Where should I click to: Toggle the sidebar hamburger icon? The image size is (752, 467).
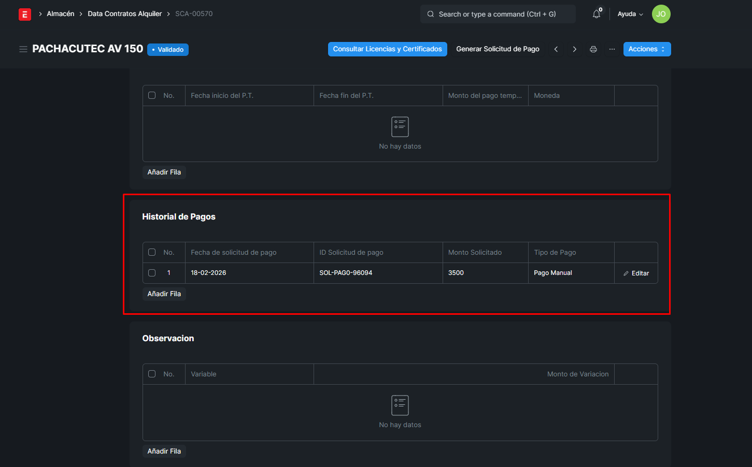point(23,49)
